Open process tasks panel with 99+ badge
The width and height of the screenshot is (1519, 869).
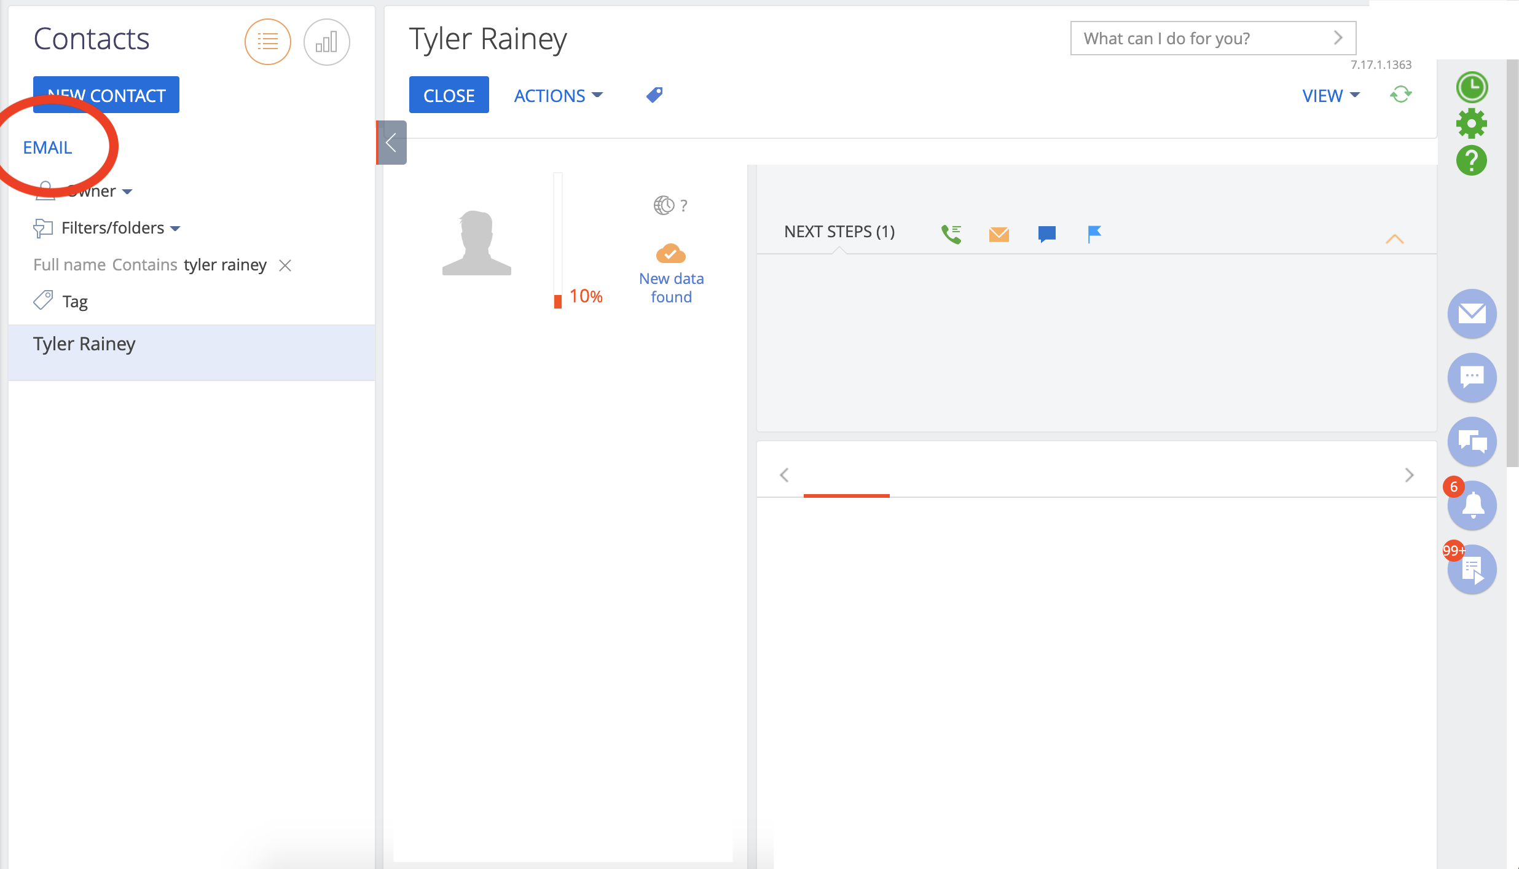pyautogui.click(x=1472, y=569)
